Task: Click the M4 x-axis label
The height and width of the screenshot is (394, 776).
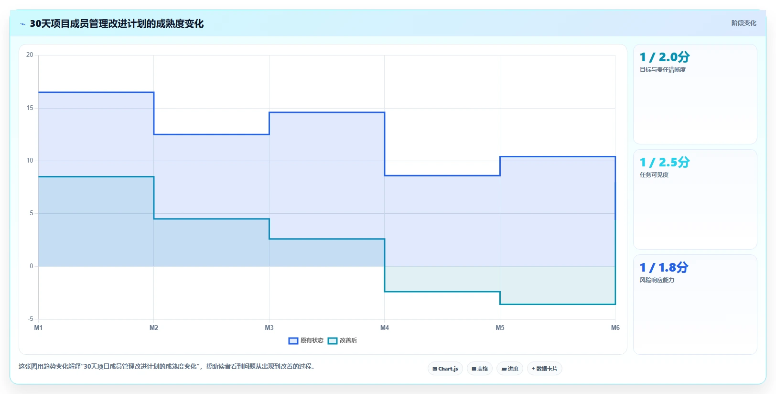Action: coord(385,328)
